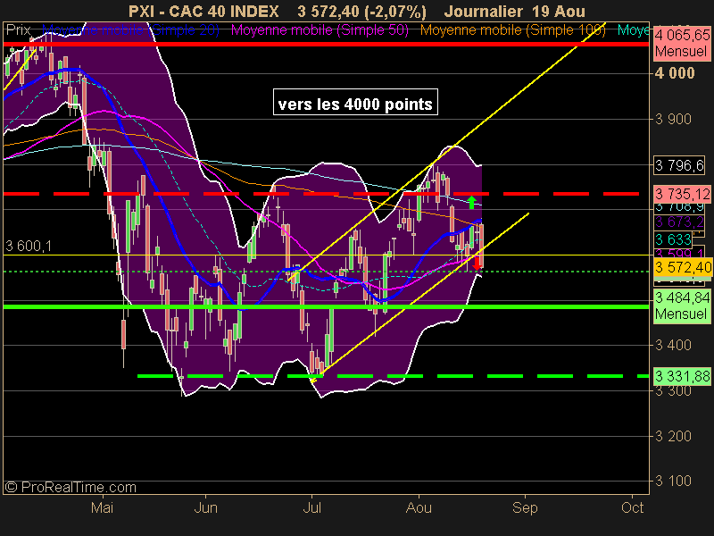Select the 'Moyenne mobile (Simple 50)' legend entry
This screenshot has height=536, width=714.
(x=320, y=30)
